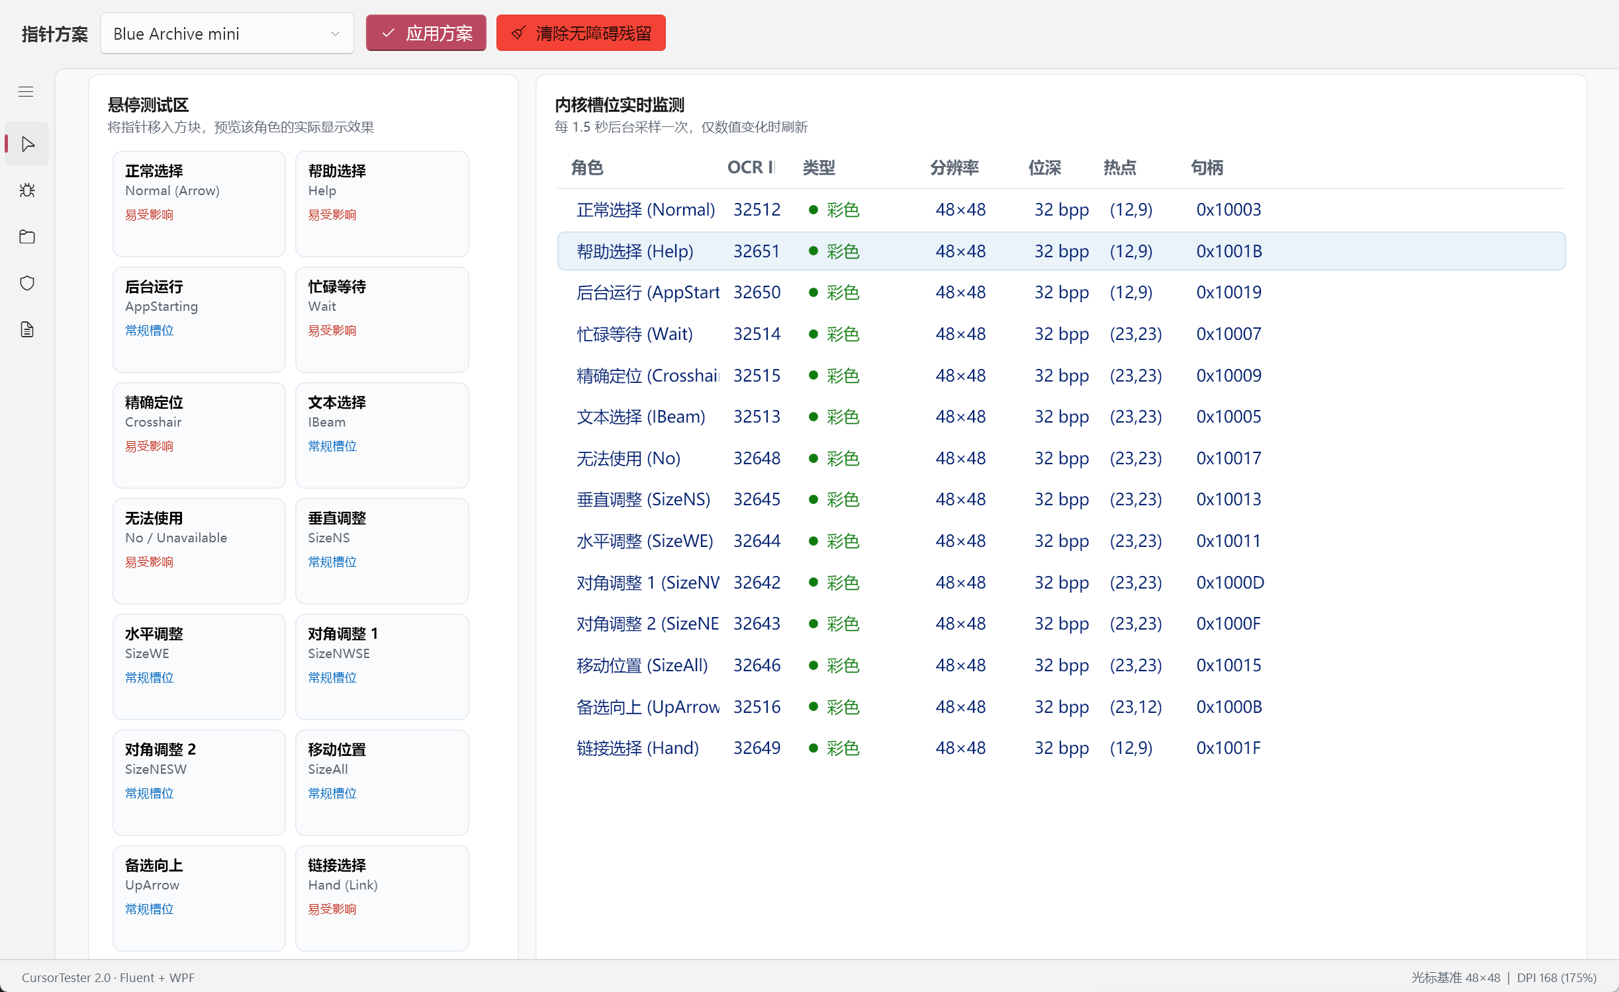This screenshot has width=1619, height=992.
Task: Click the 水平调整 SizeWE card
Action: point(199,667)
